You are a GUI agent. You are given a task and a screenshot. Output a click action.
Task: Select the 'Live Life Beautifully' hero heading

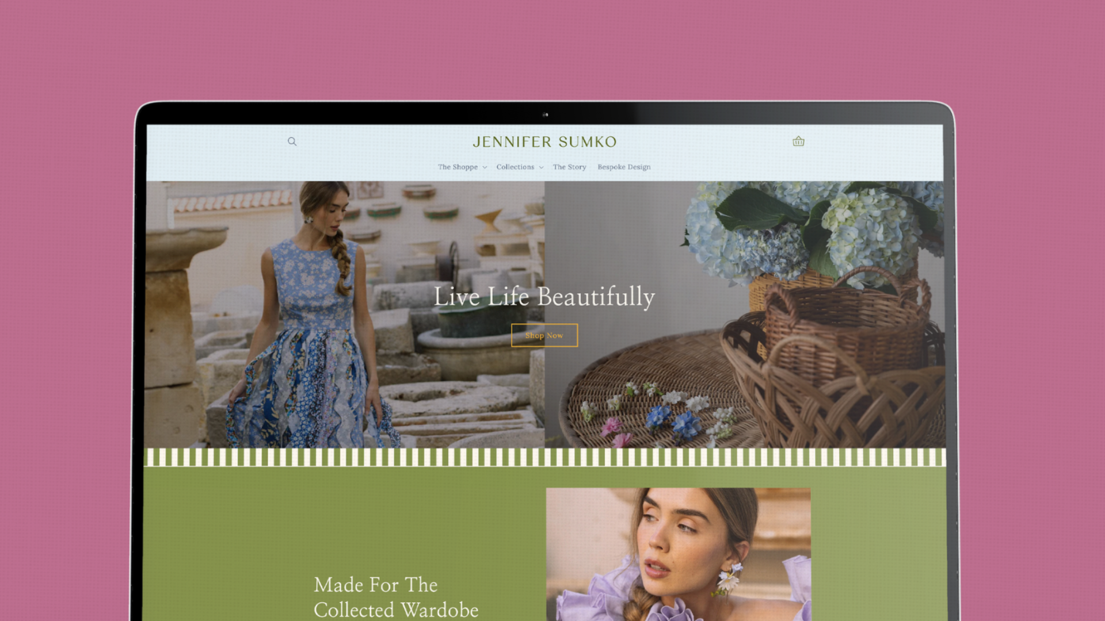point(544,297)
